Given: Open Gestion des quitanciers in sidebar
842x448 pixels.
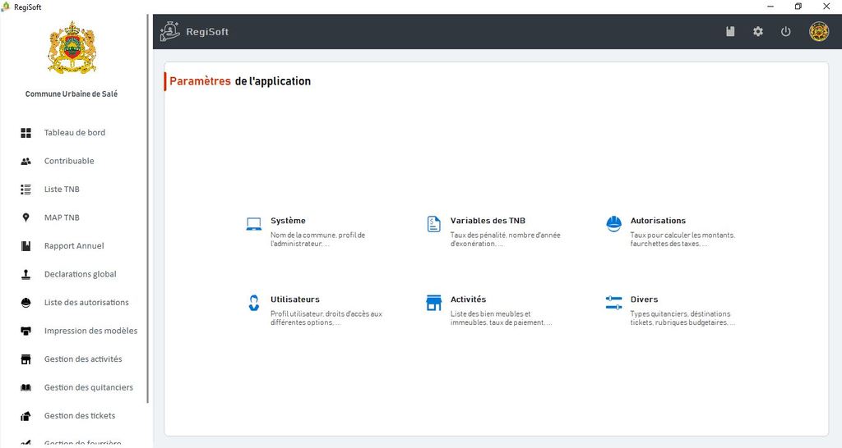Looking at the screenshot, I should [88, 387].
